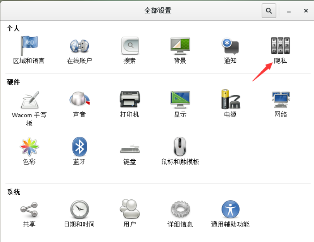This screenshot has width=314, height=242.
Task: Open the 背景 background settings icon
Action: 180,46
